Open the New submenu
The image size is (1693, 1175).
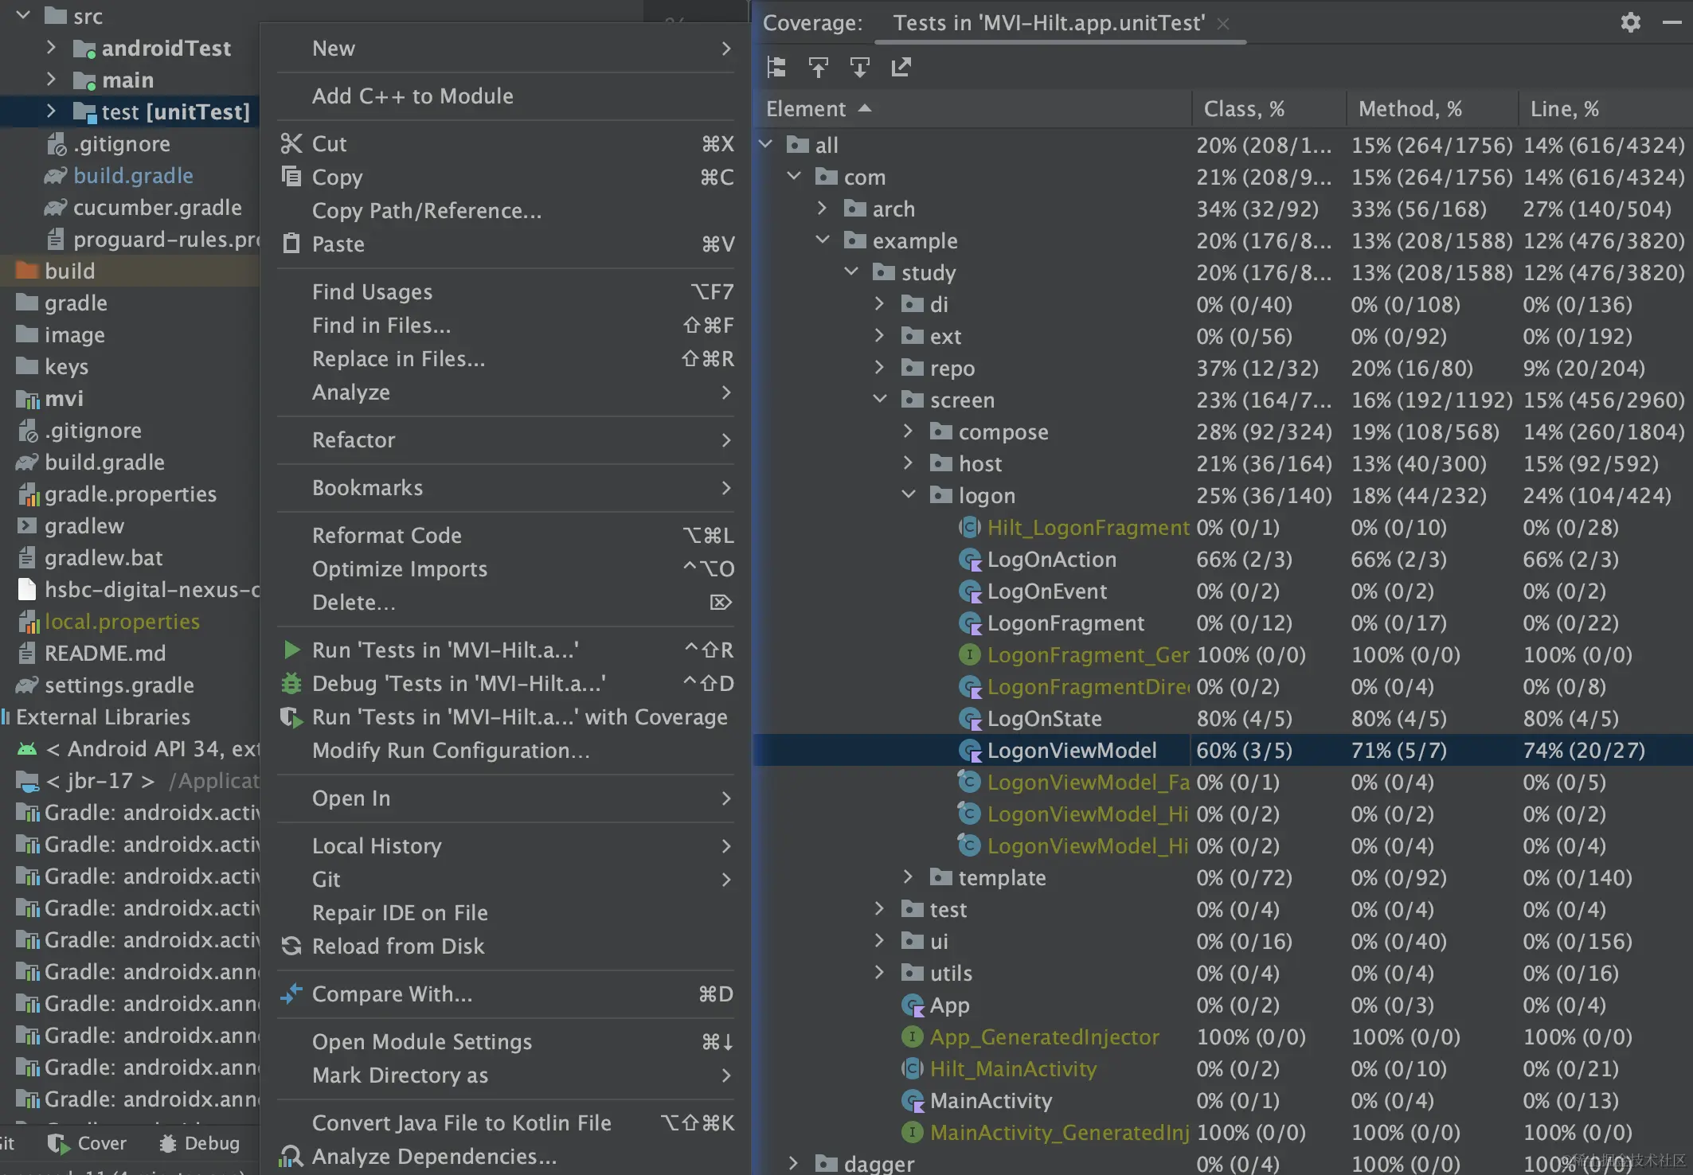(505, 49)
